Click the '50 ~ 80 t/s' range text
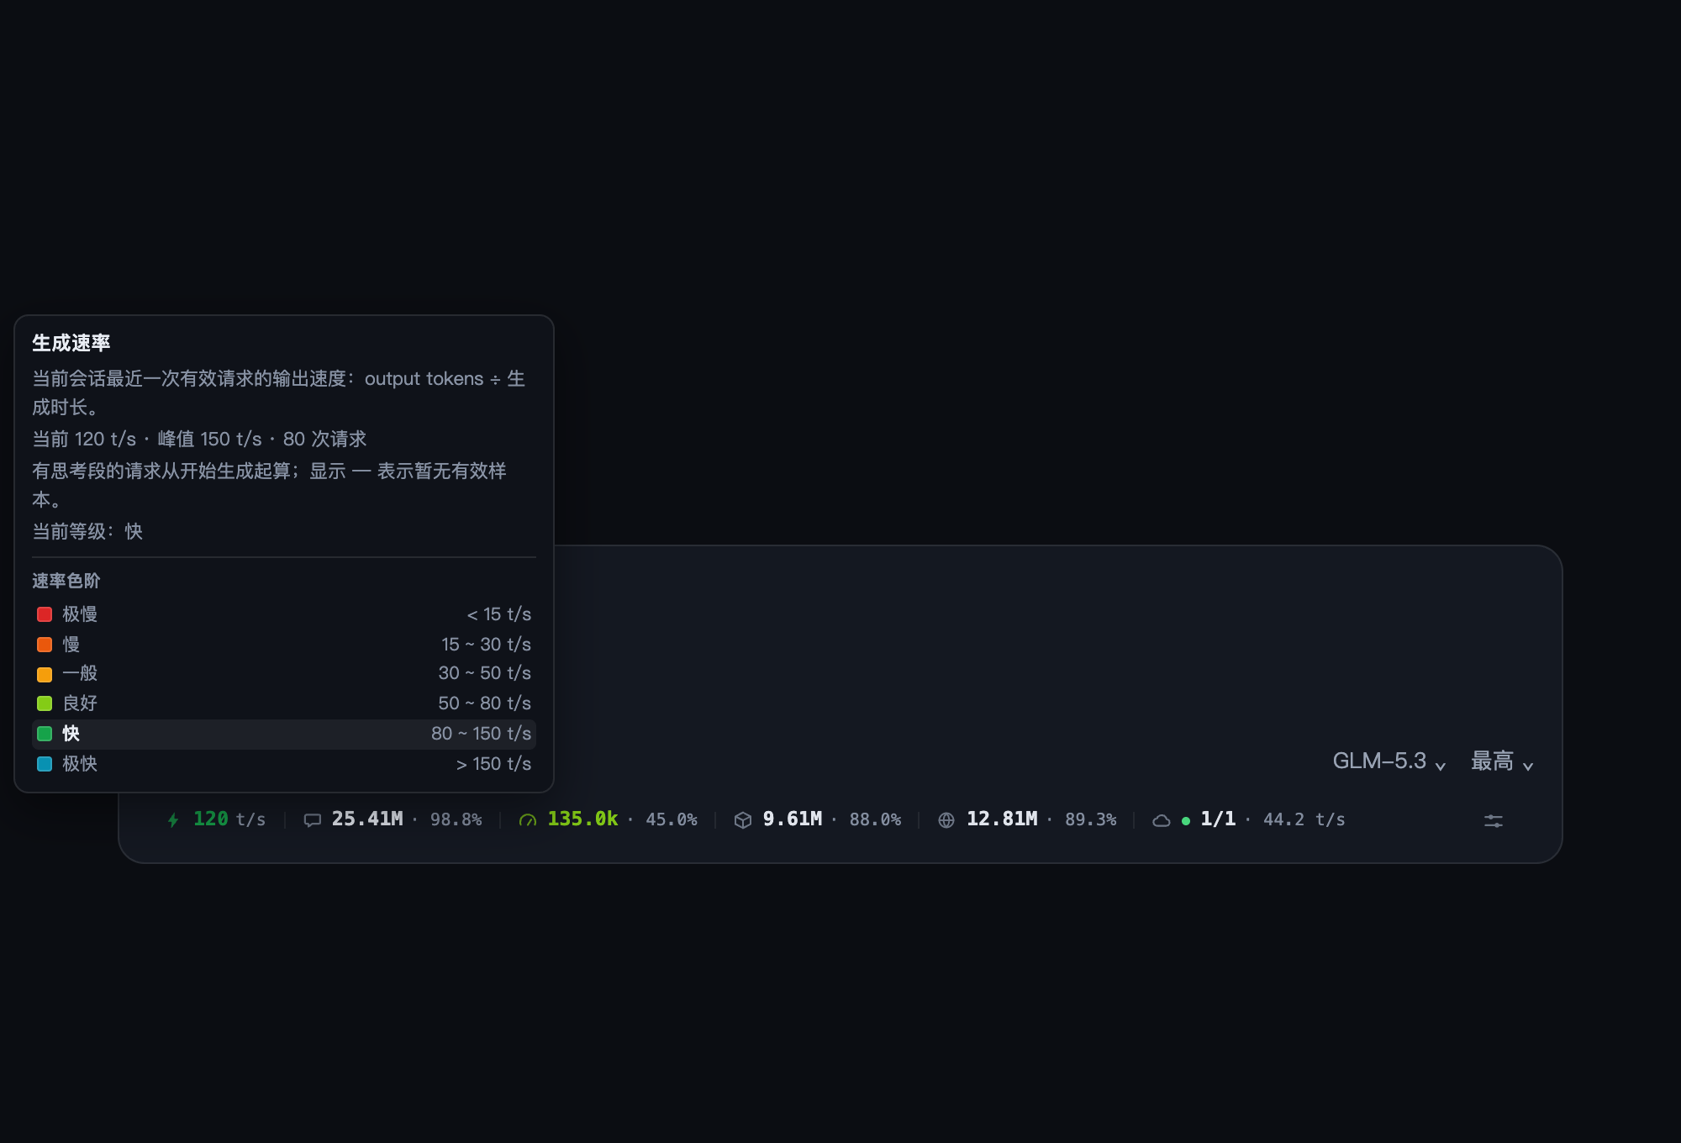This screenshot has width=1681, height=1143. pos(485,703)
